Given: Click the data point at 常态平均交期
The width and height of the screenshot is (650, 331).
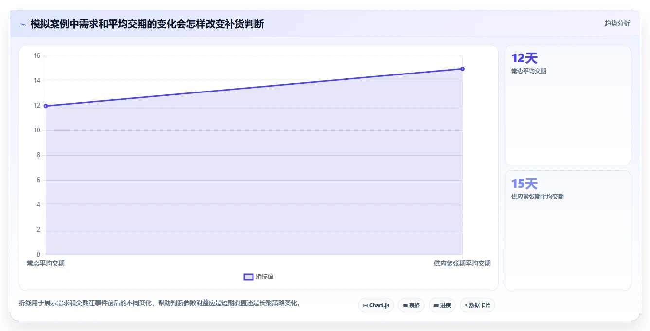Looking at the screenshot, I should 46,106.
